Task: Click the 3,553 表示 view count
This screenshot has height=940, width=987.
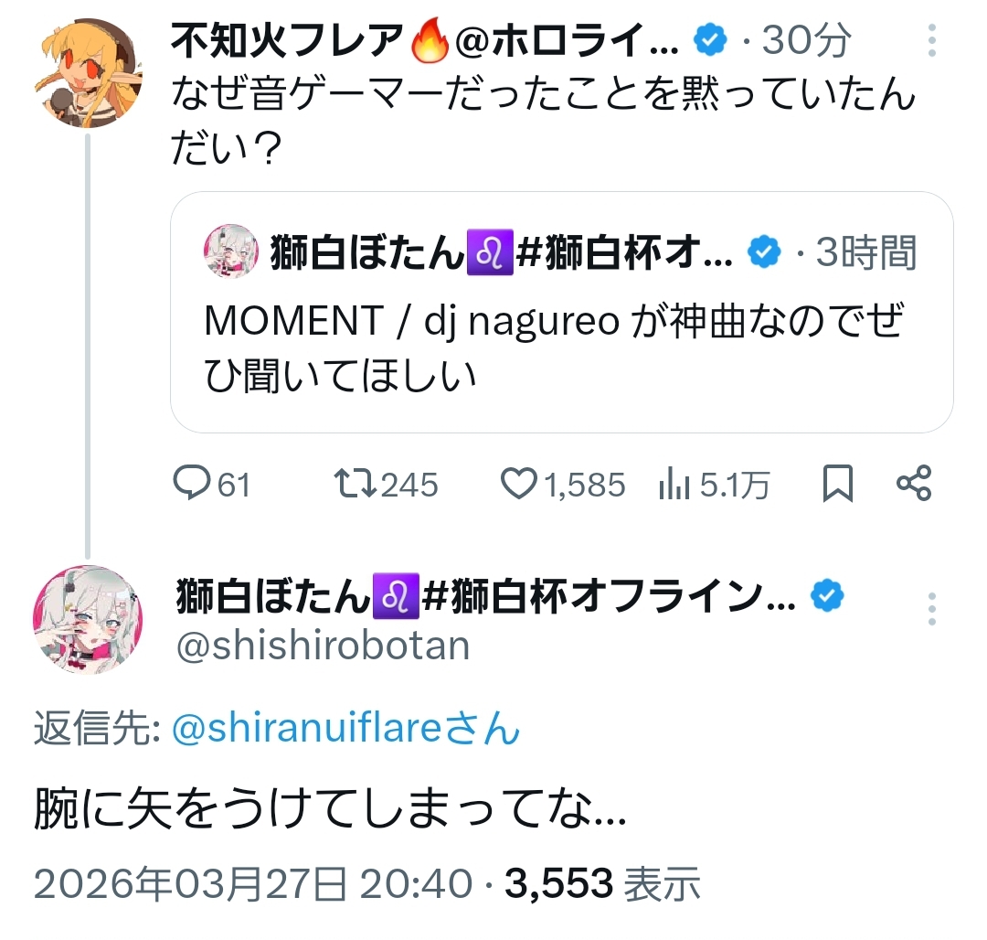Action: [603, 882]
